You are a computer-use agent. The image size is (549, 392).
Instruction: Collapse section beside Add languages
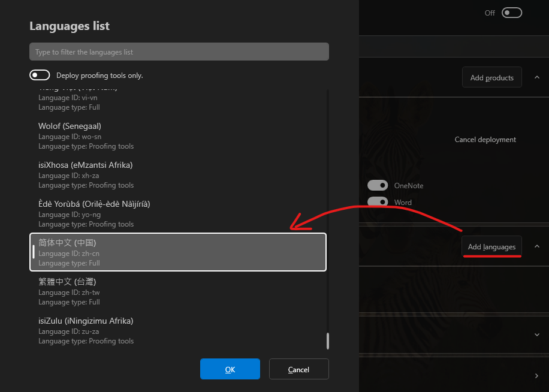(536, 246)
